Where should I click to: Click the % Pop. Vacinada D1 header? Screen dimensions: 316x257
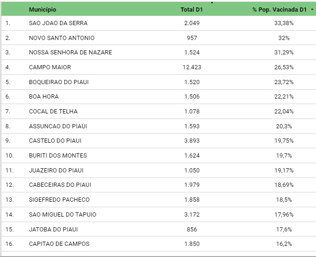(x=280, y=9)
